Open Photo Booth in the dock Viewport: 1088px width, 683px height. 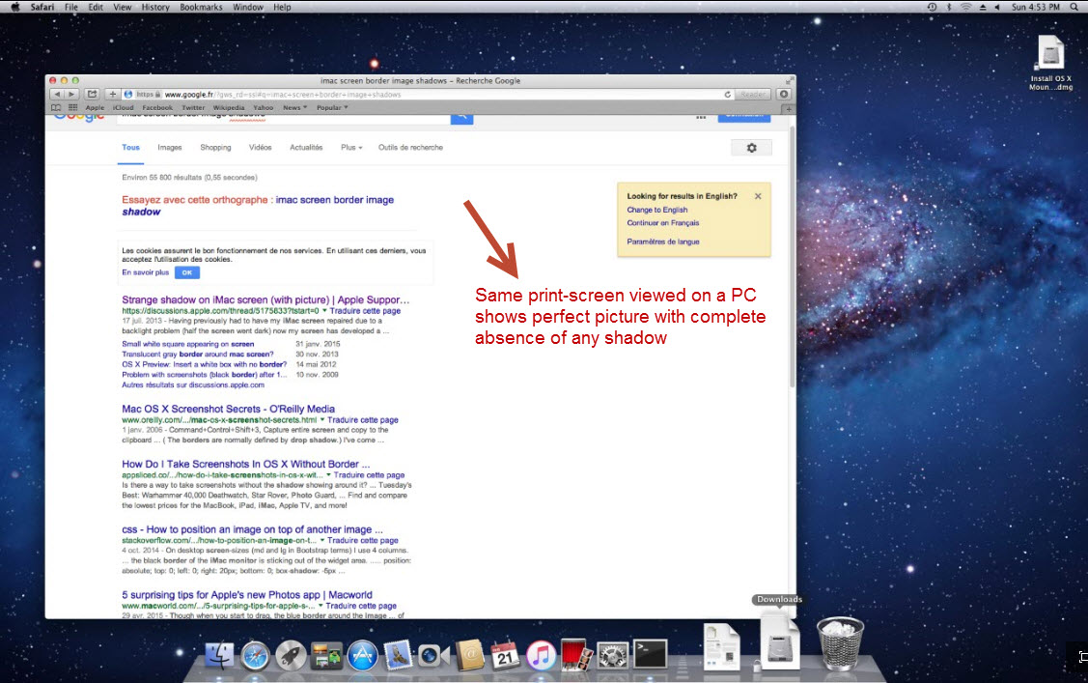pos(576,656)
